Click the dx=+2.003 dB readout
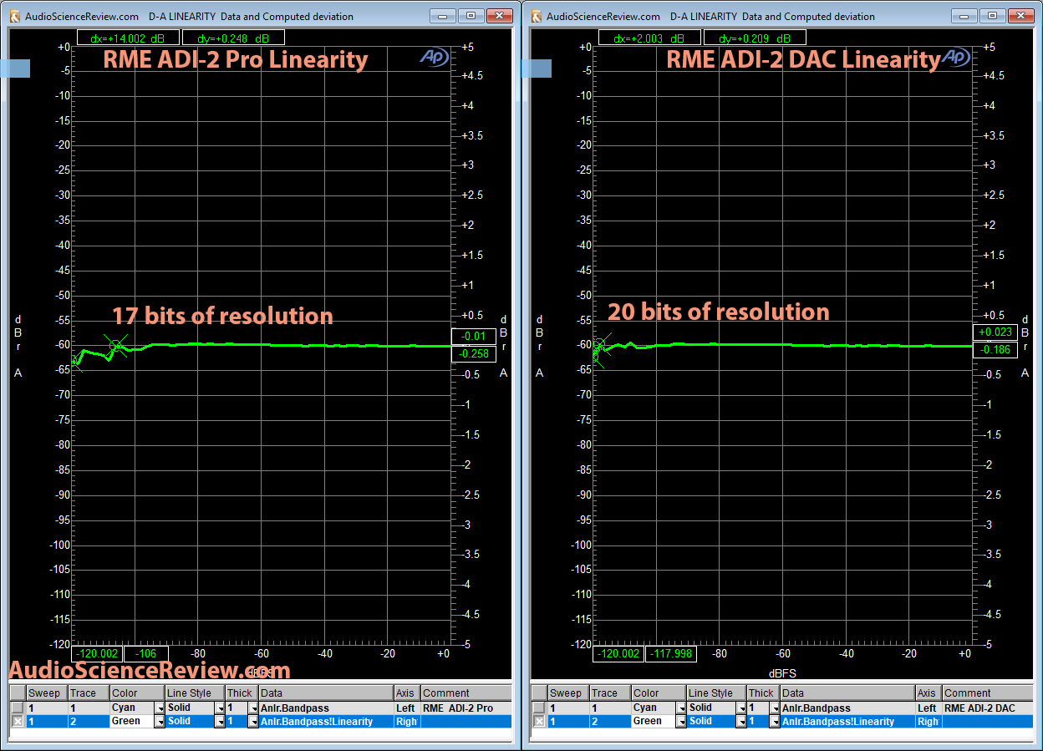1043x751 pixels. [649, 38]
